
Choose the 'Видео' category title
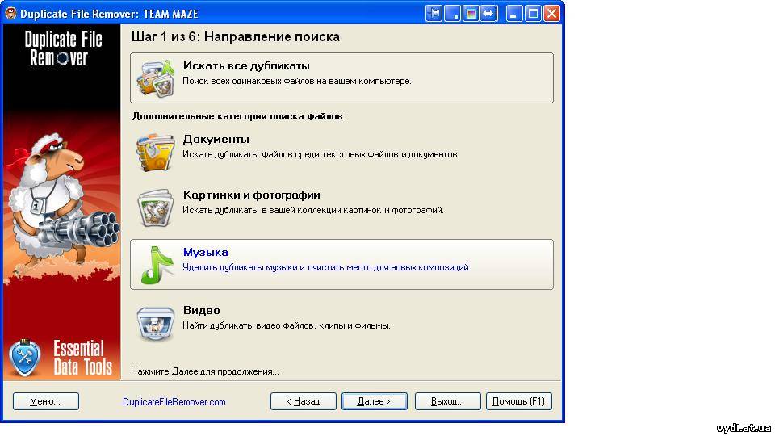(x=201, y=310)
